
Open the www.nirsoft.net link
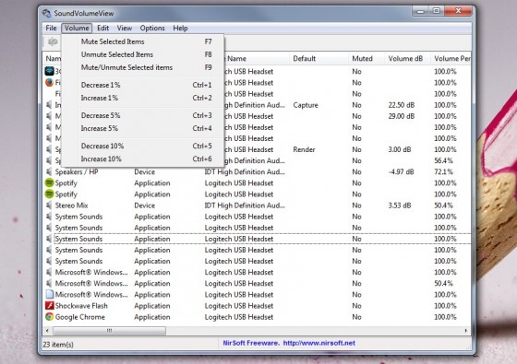click(x=319, y=343)
